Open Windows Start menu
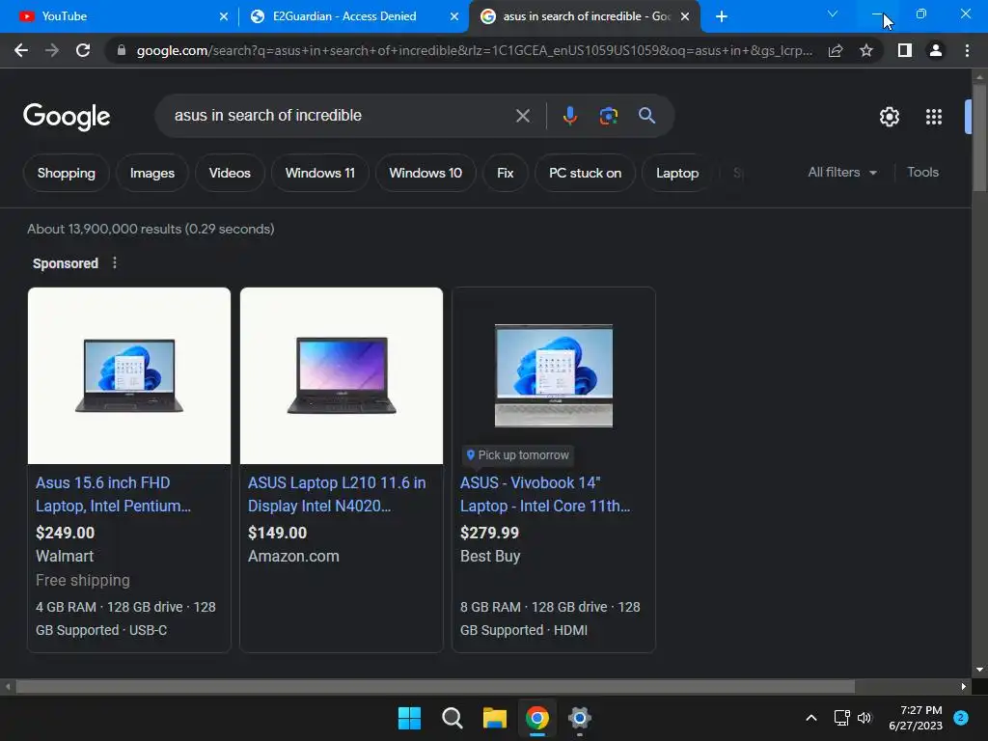 [409, 718]
